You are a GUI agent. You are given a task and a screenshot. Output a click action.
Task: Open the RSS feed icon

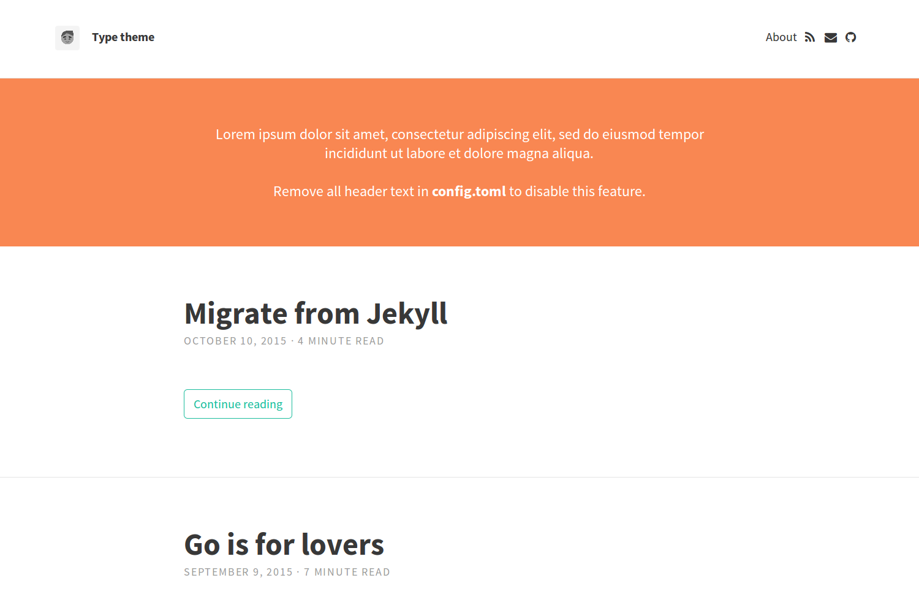[810, 37]
